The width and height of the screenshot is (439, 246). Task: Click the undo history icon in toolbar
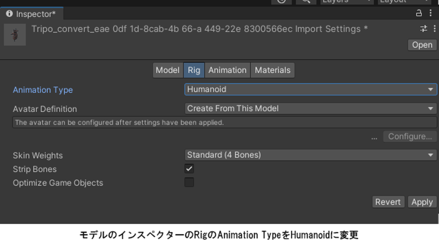[x=281, y=2]
